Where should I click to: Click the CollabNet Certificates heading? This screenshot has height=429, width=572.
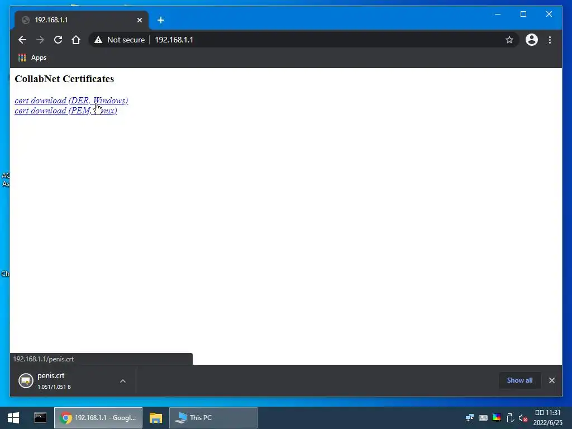tap(64, 79)
